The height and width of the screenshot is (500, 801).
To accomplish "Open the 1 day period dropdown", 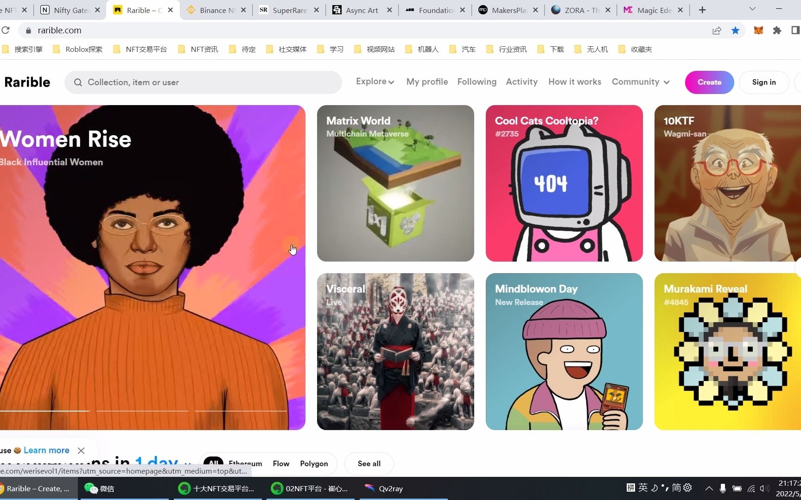I will click(x=162, y=463).
